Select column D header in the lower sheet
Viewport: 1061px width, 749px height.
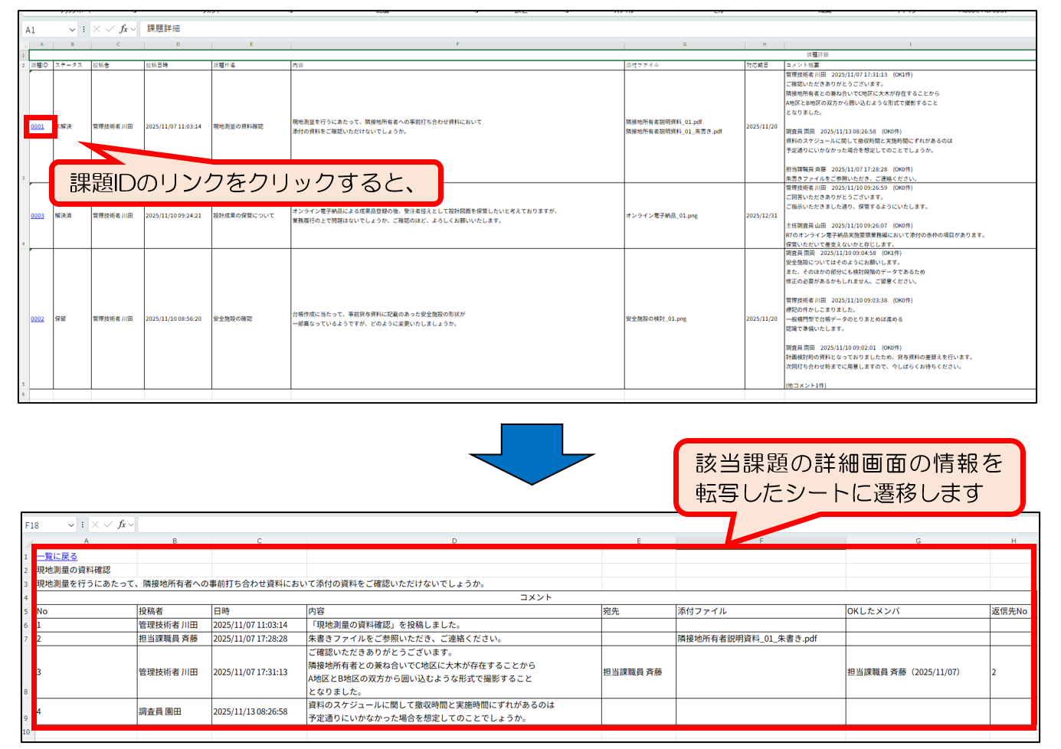(454, 541)
